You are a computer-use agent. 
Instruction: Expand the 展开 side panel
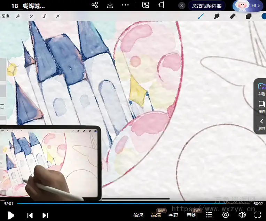(261, 124)
